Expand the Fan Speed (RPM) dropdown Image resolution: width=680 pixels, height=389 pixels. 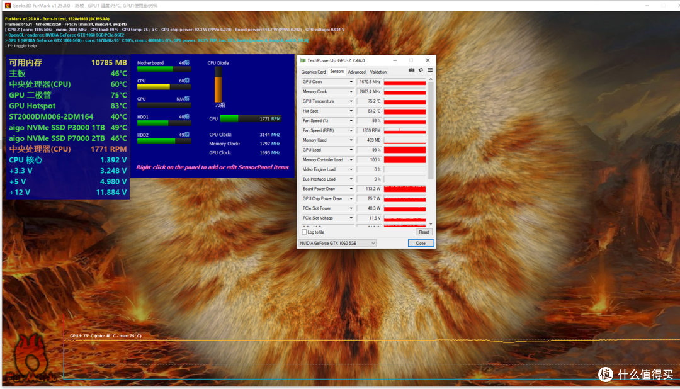point(351,130)
